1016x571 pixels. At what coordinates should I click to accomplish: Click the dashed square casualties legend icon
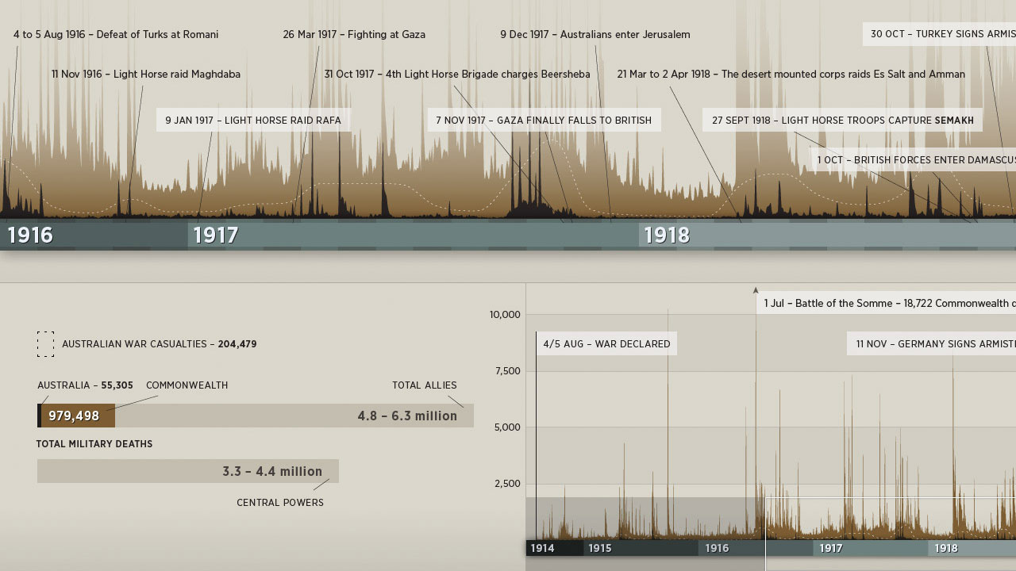pyautogui.click(x=45, y=344)
